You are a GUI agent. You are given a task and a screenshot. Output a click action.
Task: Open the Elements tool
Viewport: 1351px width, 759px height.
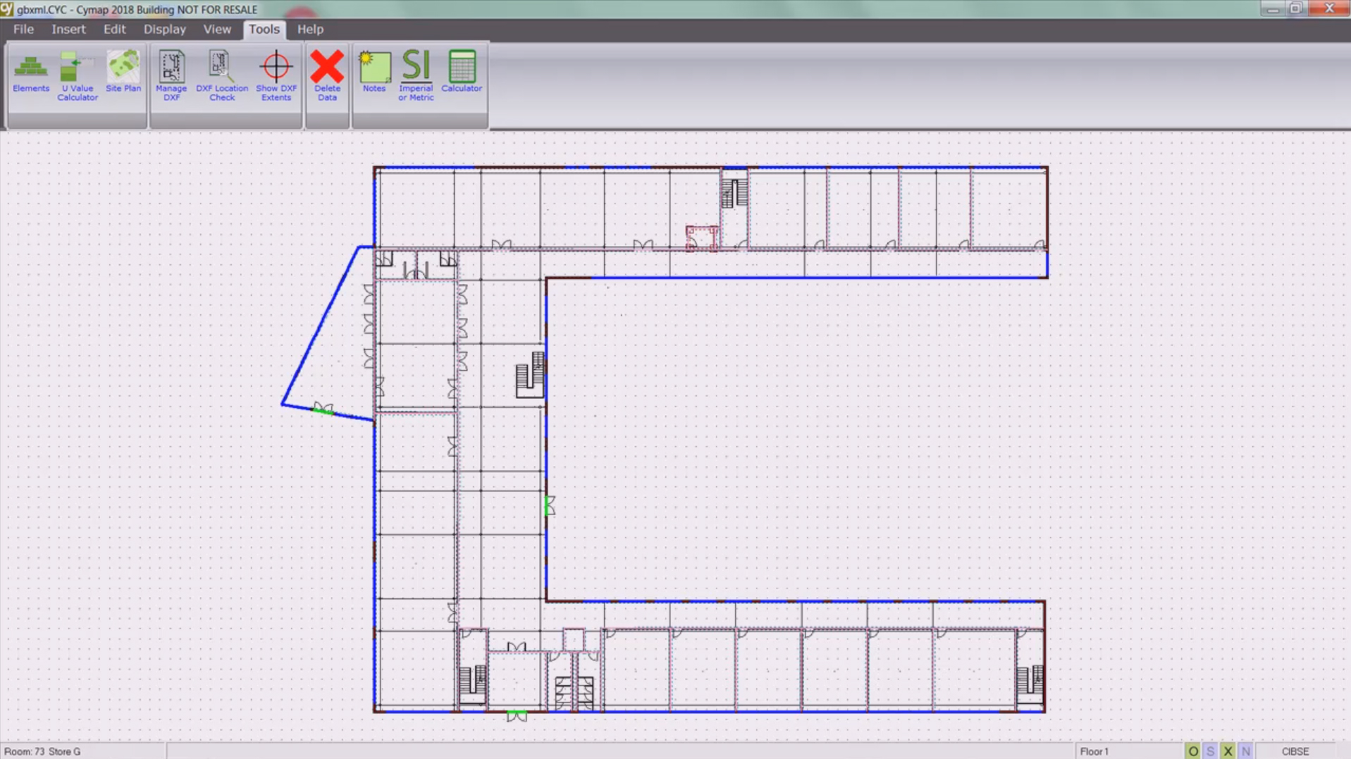[30, 73]
